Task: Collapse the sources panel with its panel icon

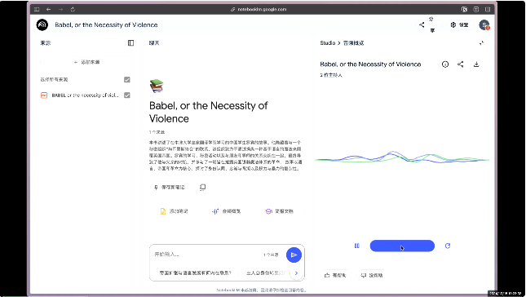Action: tap(130, 43)
